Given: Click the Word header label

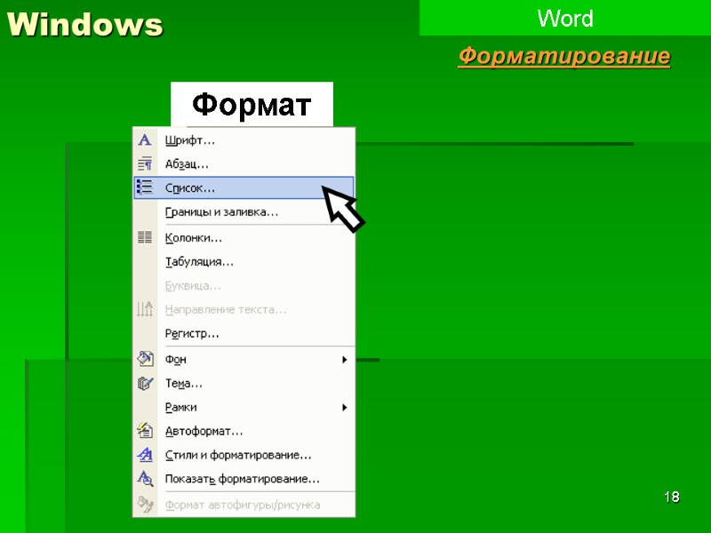Looking at the screenshot, I should 565,18.
